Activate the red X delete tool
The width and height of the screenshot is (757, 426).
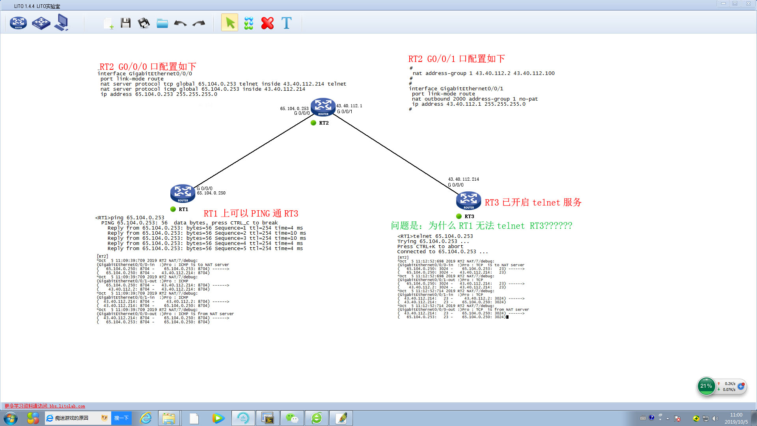tap(267, 23)
